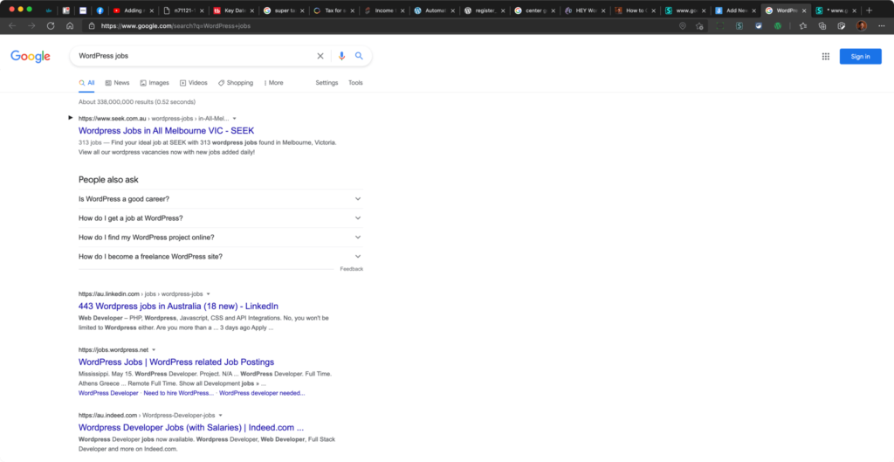
Task: Open 'Wordpress Developer Jobs (with Salaries)' Indeed result
Action: [x=191, y=428]
